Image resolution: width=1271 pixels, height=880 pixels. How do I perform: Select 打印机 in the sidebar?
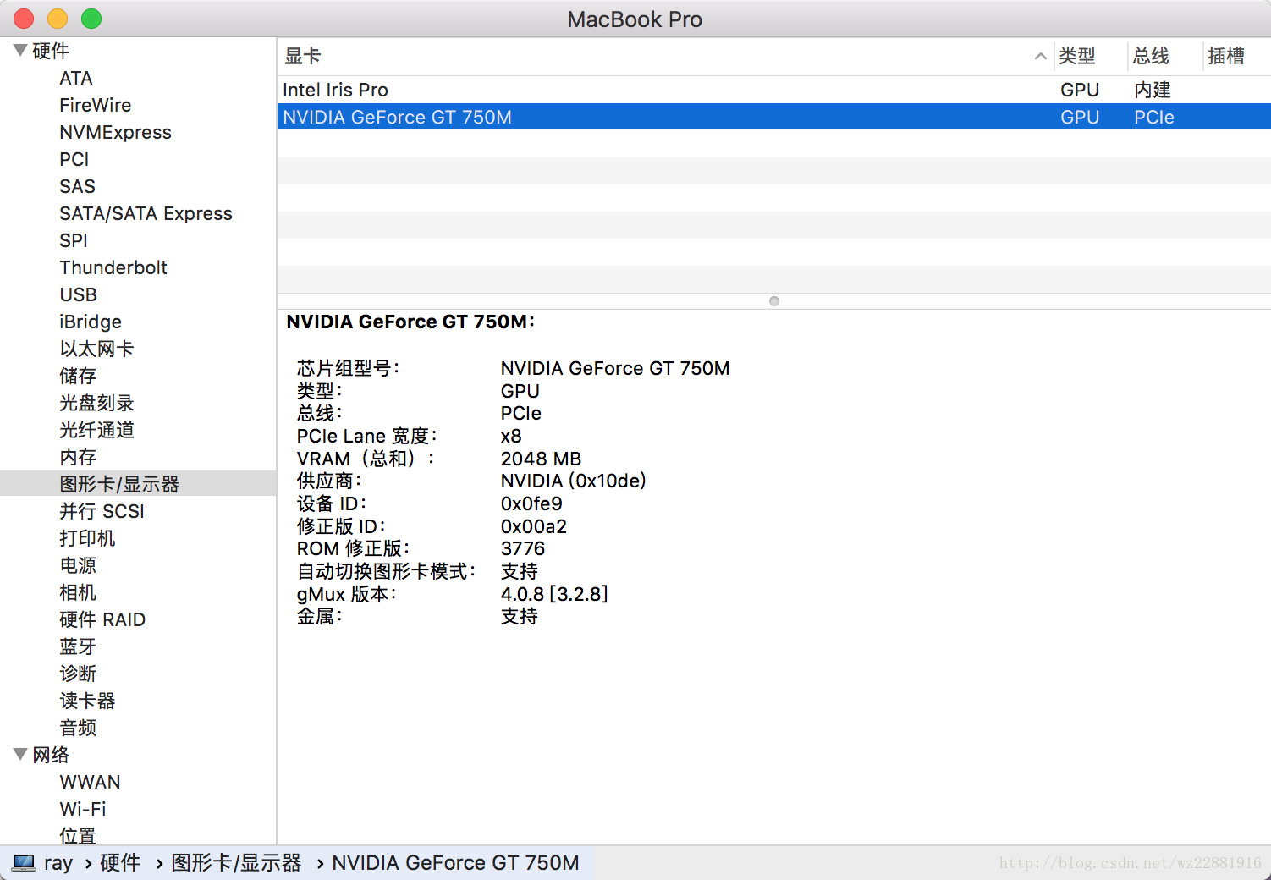(x=87, y=538)
